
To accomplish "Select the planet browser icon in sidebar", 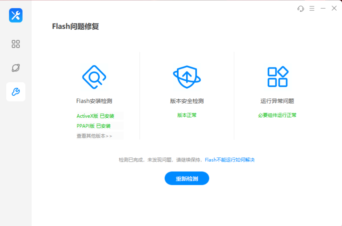I will pyautogui.click(x=15, y=68).
